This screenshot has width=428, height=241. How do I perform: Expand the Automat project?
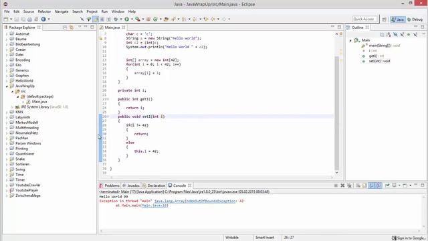click(x=7, y=34)
